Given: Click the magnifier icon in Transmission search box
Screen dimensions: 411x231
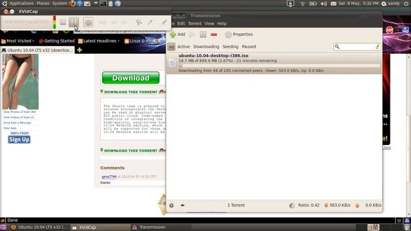Looking at the screenshot, I should click(x=337, y=47).
